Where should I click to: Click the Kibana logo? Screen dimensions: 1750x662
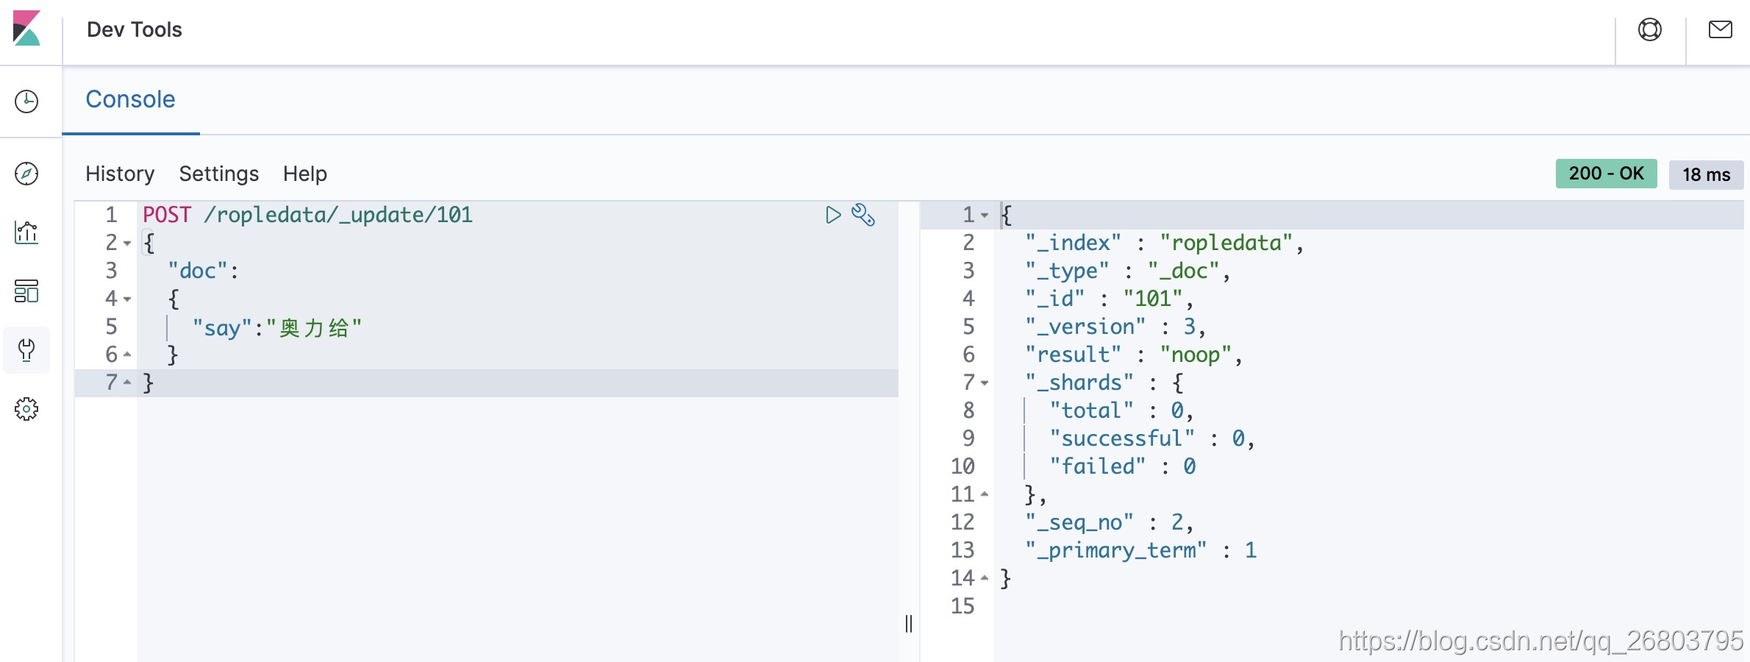[x=27, y=29]
